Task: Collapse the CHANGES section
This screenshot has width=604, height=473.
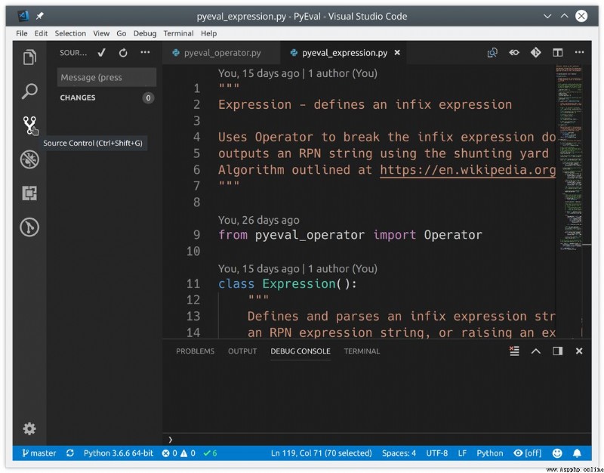Action: coord(78,97)
